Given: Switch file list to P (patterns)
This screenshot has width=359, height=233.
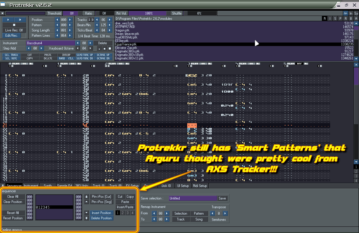Looking at the screenshot, I should tap(341, 19).
